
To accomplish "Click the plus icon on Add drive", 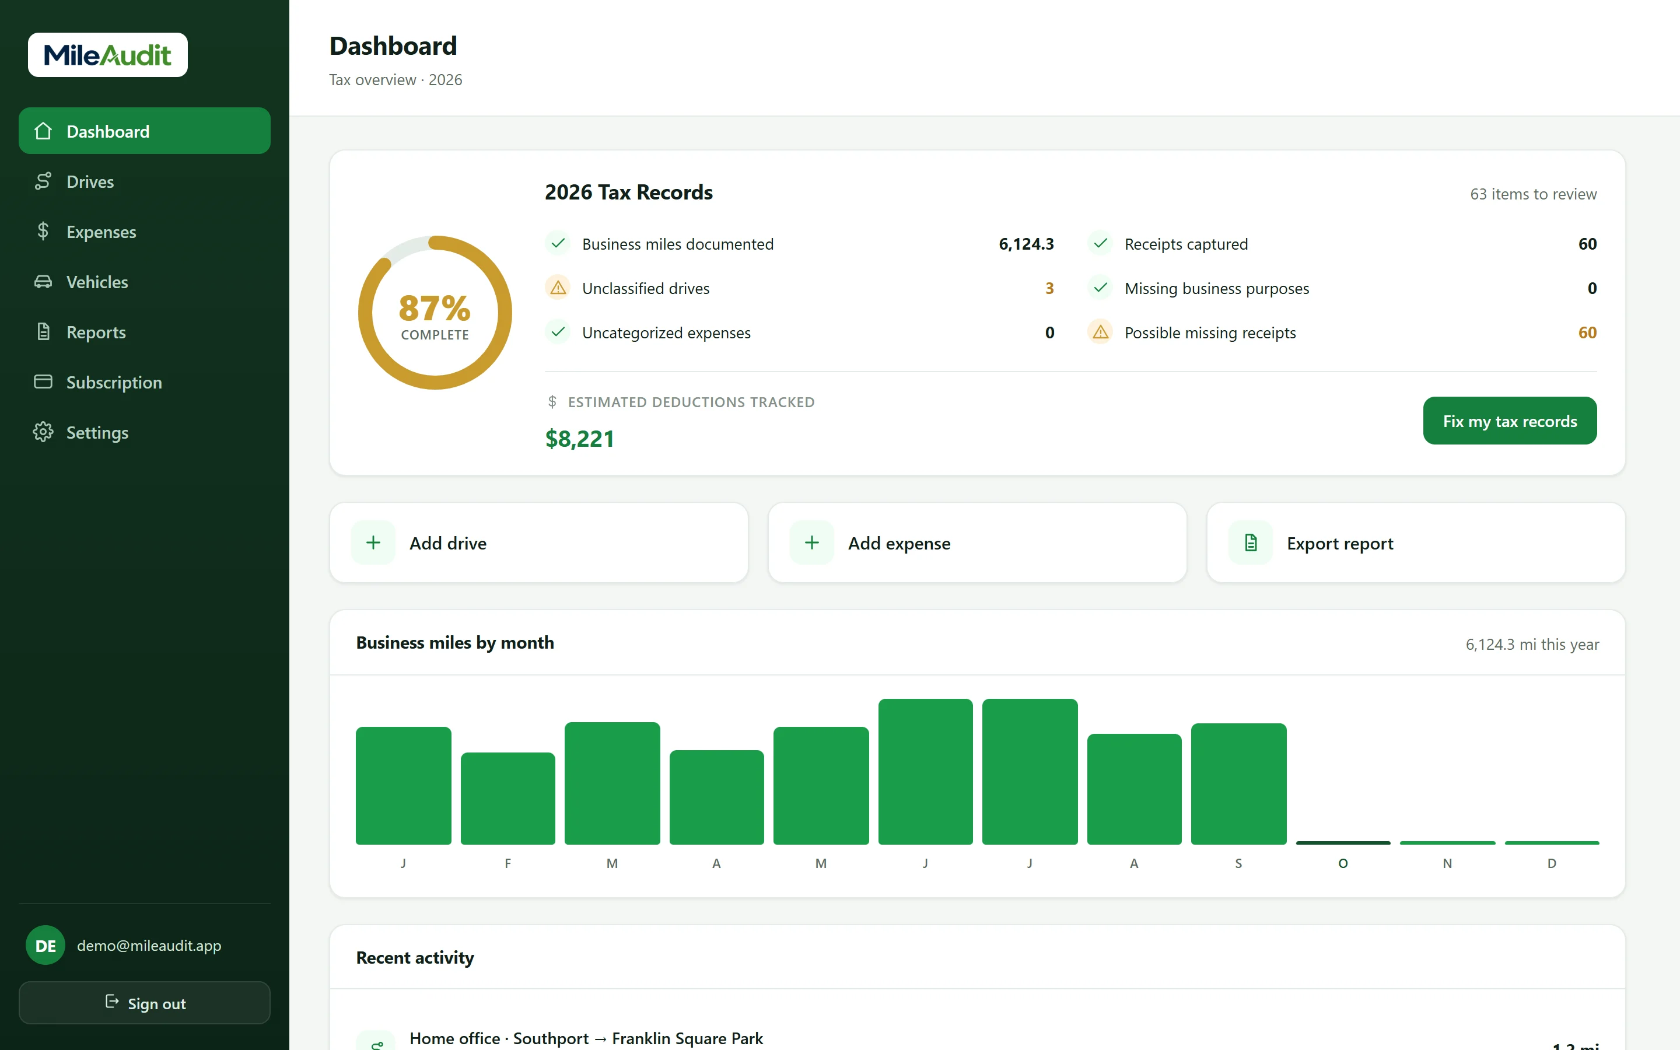I will tap(373, 542).
